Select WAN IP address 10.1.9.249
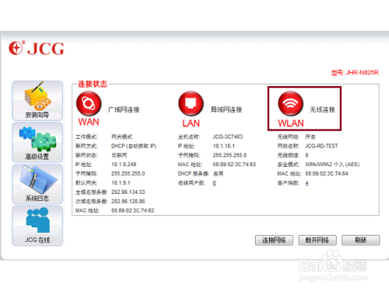 pyautogui.click(x=124, y=165)
